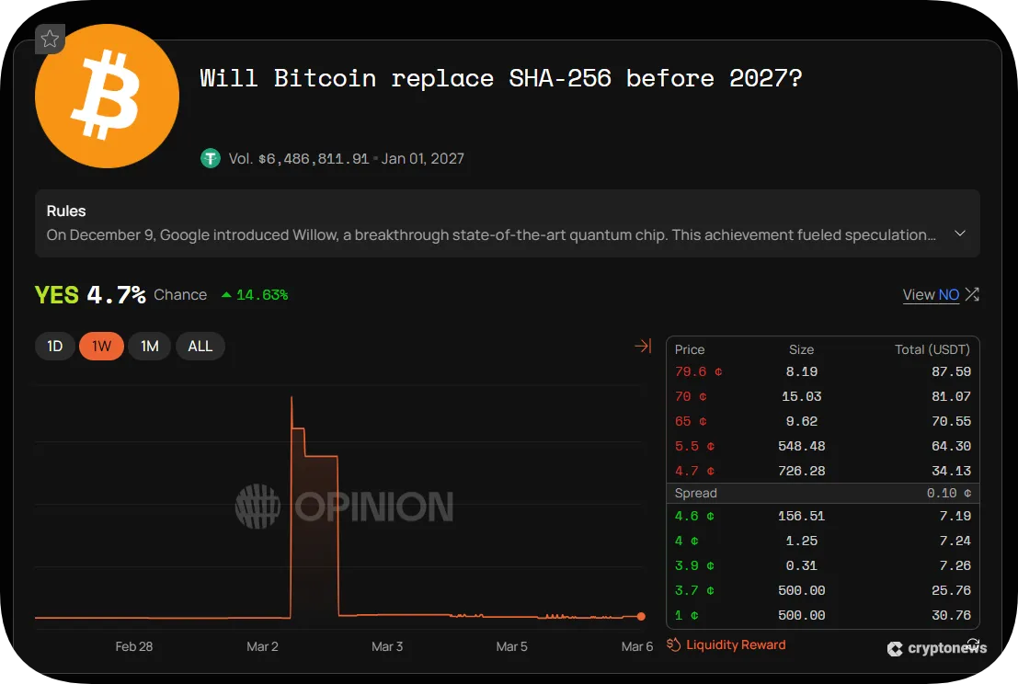Click the orange endpoint dot on chart
1018x684 pixels.
[641, 617]
